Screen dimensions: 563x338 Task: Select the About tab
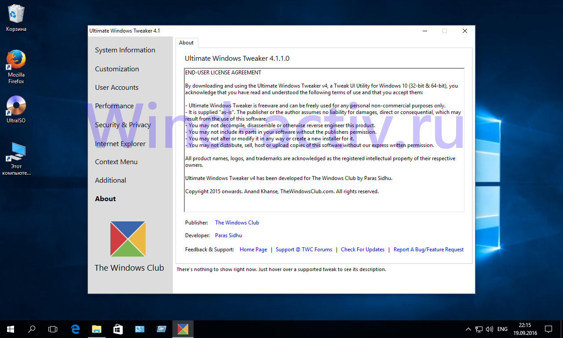[186, 43]
